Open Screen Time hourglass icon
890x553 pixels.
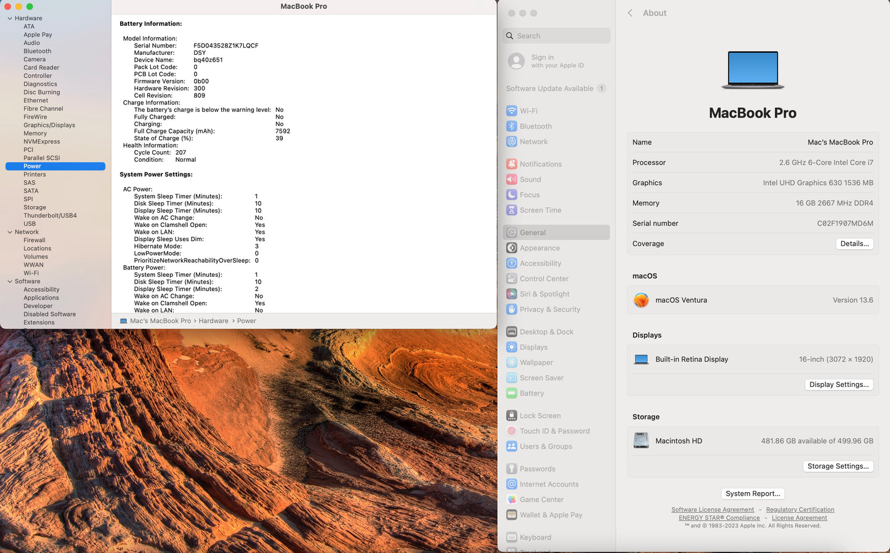(511, 210)
